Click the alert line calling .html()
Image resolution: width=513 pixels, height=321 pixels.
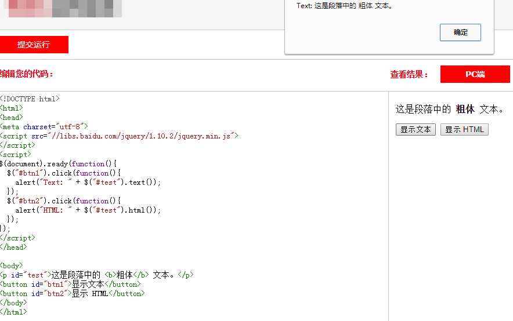88,210
